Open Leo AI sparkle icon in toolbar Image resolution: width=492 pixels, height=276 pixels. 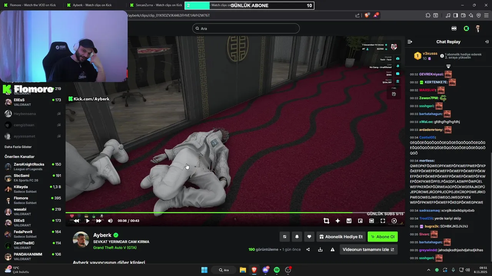[x=471, y=15]
